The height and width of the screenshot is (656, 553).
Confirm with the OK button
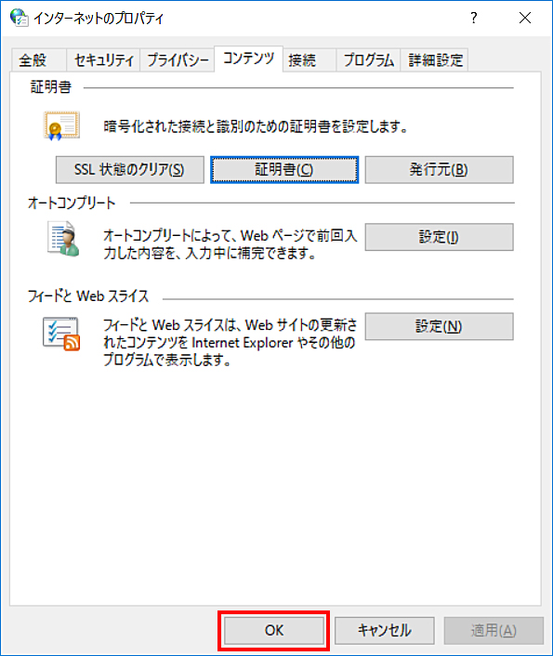coord(274,631)
